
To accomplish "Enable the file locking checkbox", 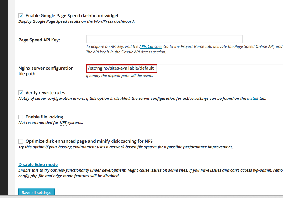I will click(x=21, y=117).
